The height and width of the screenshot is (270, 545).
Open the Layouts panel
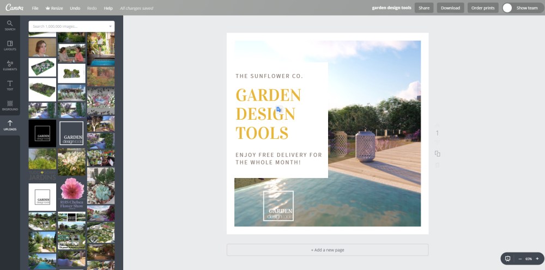pyautogui.click(x=10, y=45)
